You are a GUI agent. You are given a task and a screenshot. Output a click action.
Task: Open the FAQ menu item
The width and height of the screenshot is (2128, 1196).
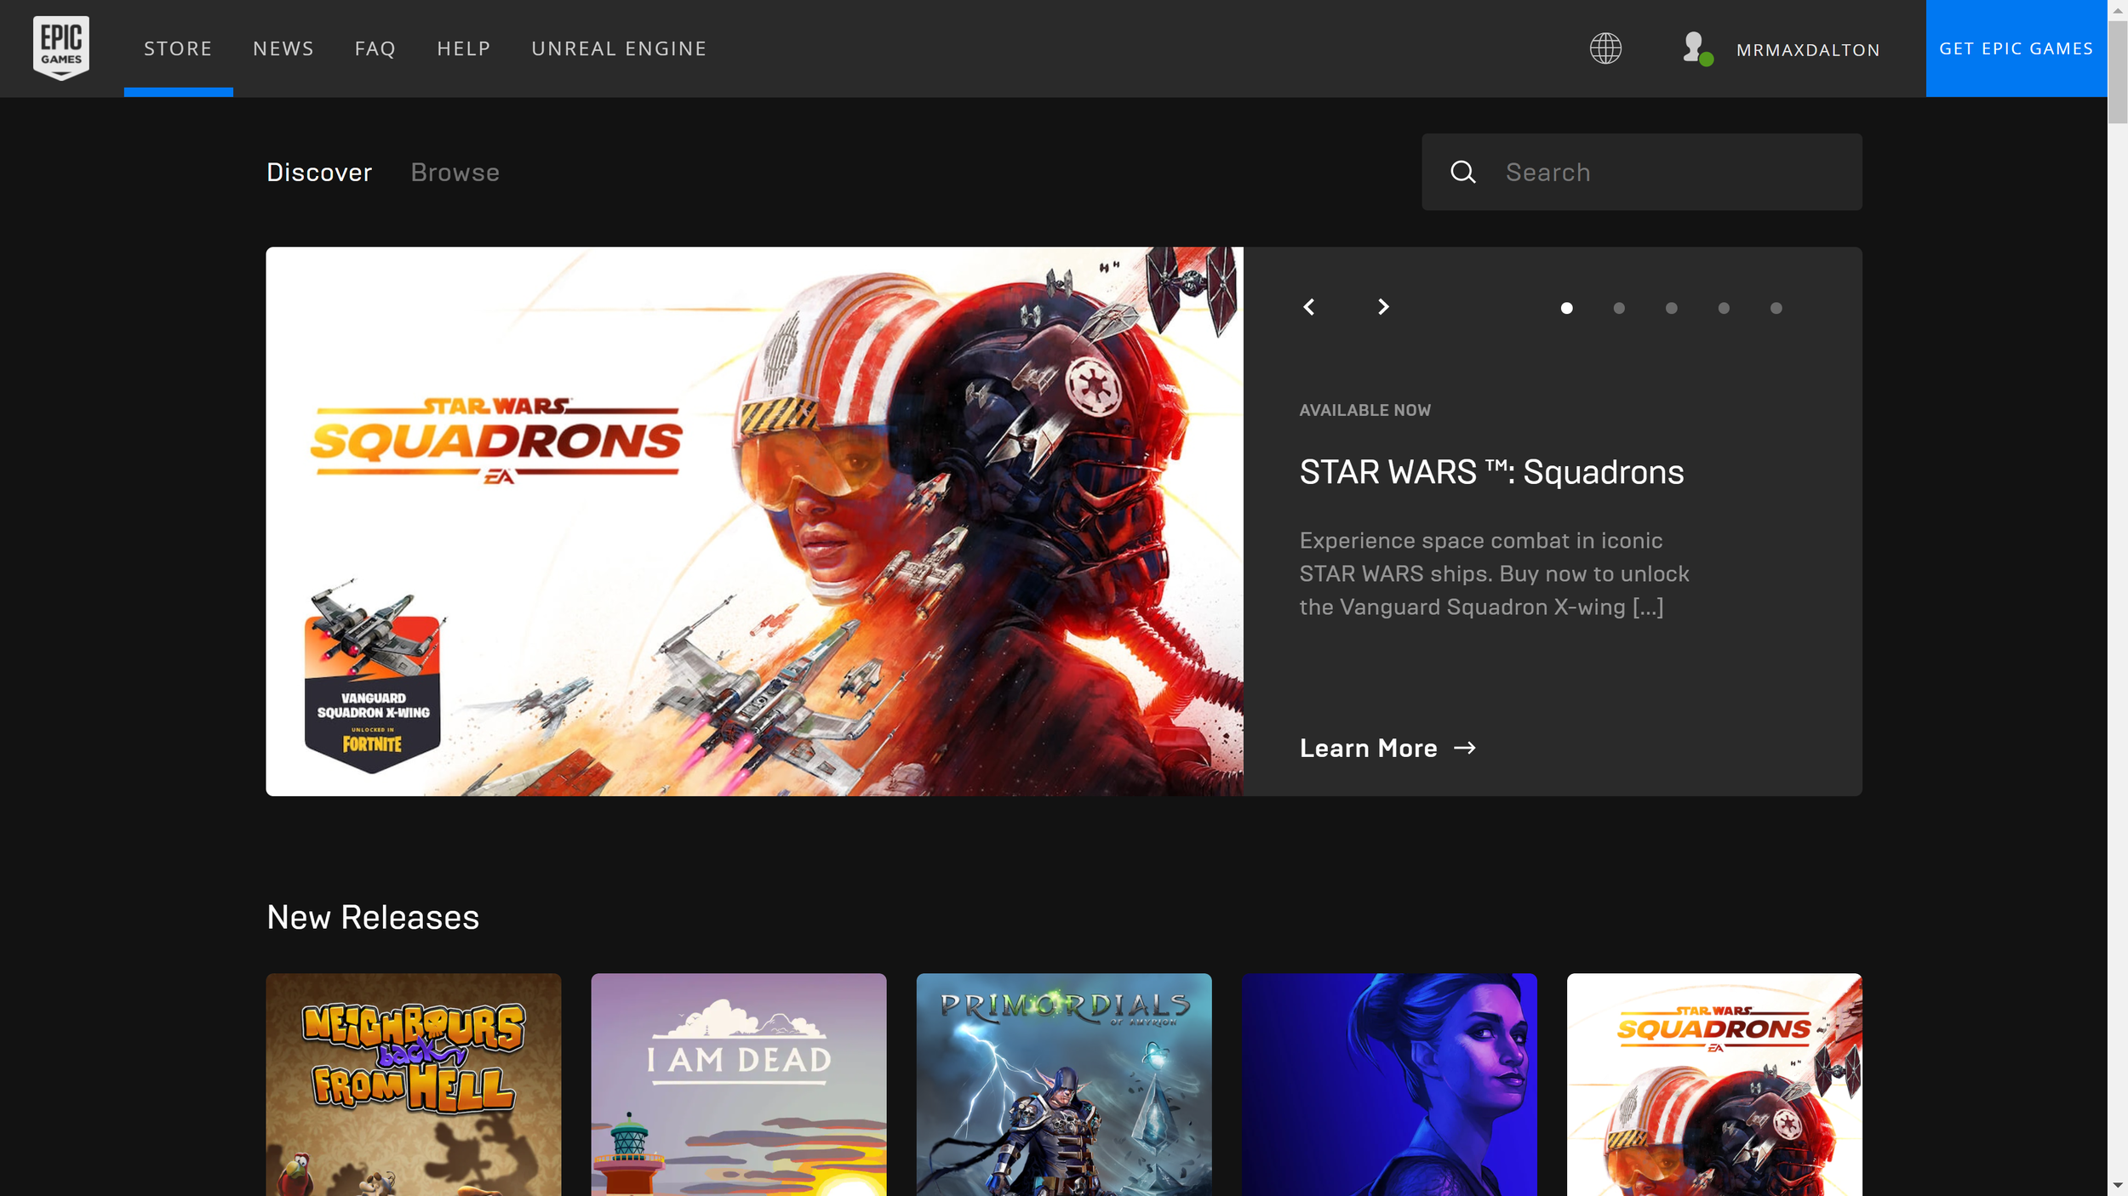tap(375, 48)
